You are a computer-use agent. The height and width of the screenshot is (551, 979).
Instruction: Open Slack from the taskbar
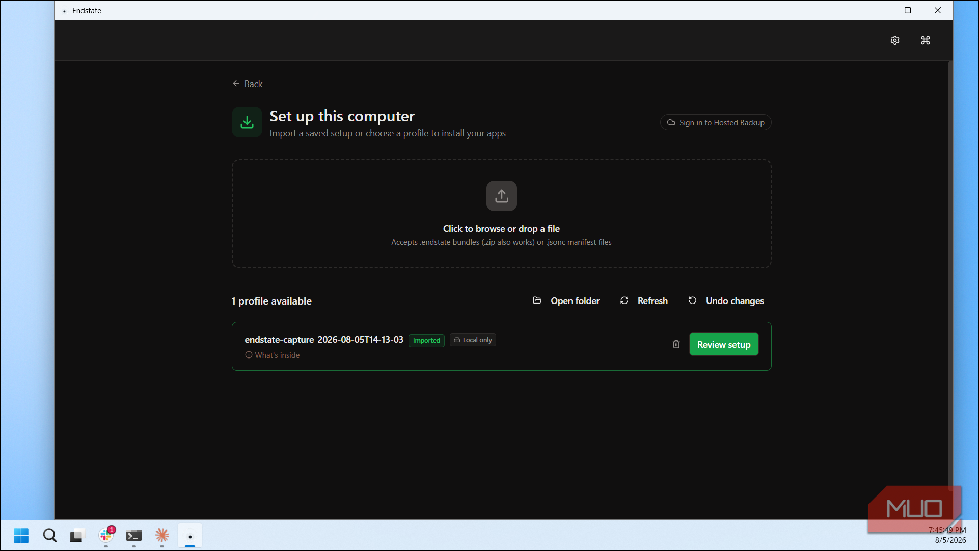pyautogui.click(x=106, y=535)
